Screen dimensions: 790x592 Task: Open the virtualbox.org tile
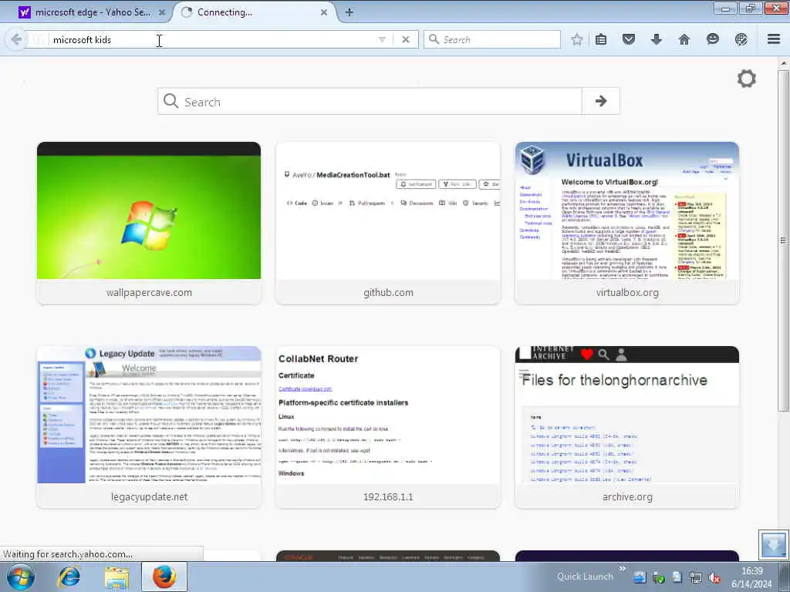(627, 223)
